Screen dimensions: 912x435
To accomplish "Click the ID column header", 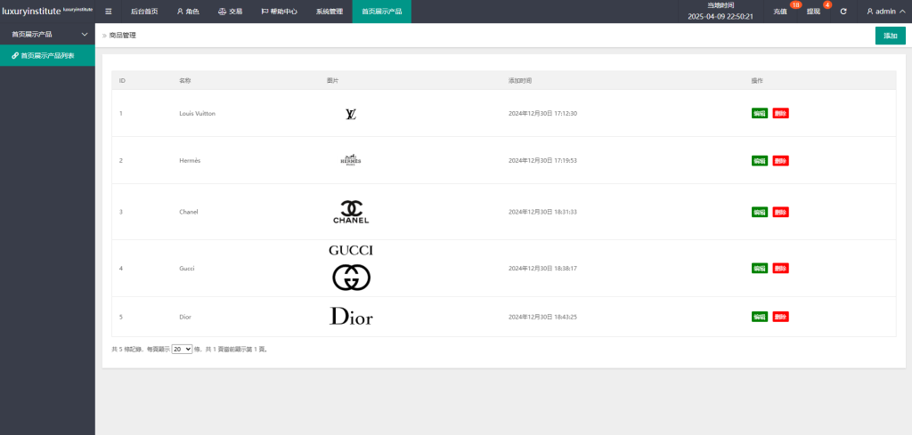I will pos(122,80).
